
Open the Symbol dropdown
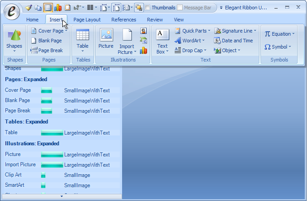tap(290, 47)
